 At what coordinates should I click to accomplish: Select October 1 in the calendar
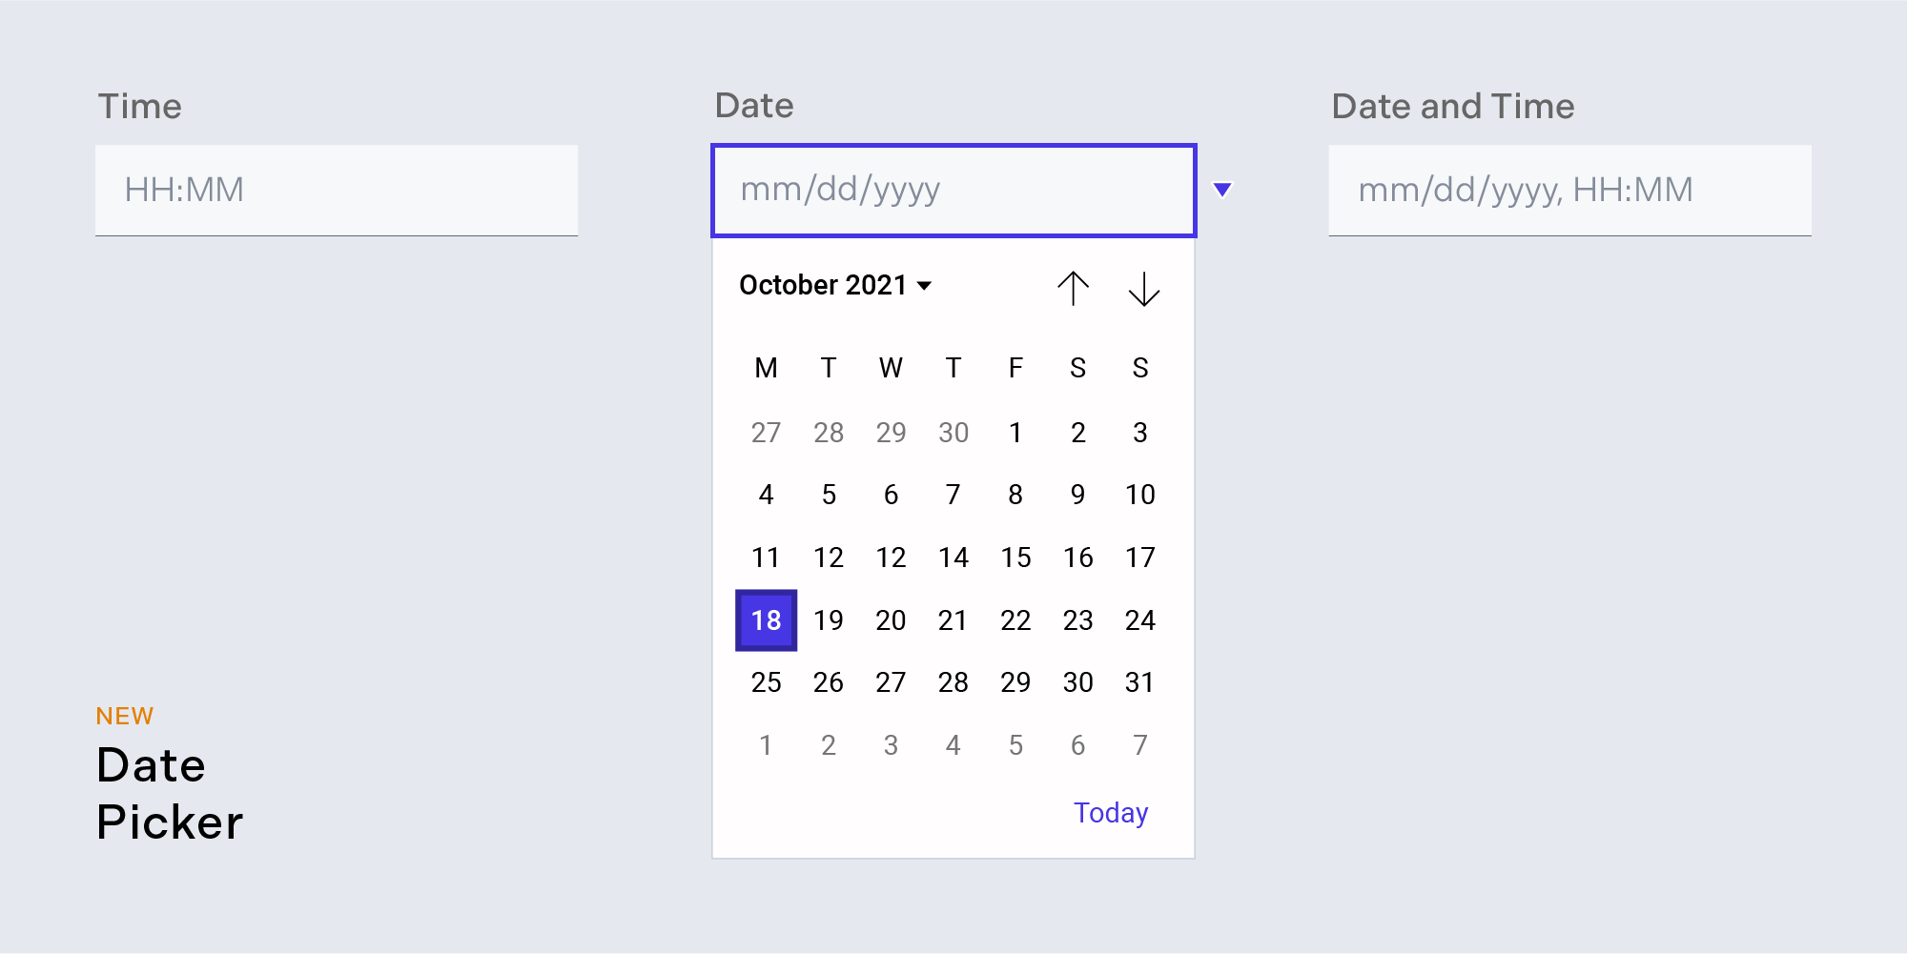[1015, 432]
